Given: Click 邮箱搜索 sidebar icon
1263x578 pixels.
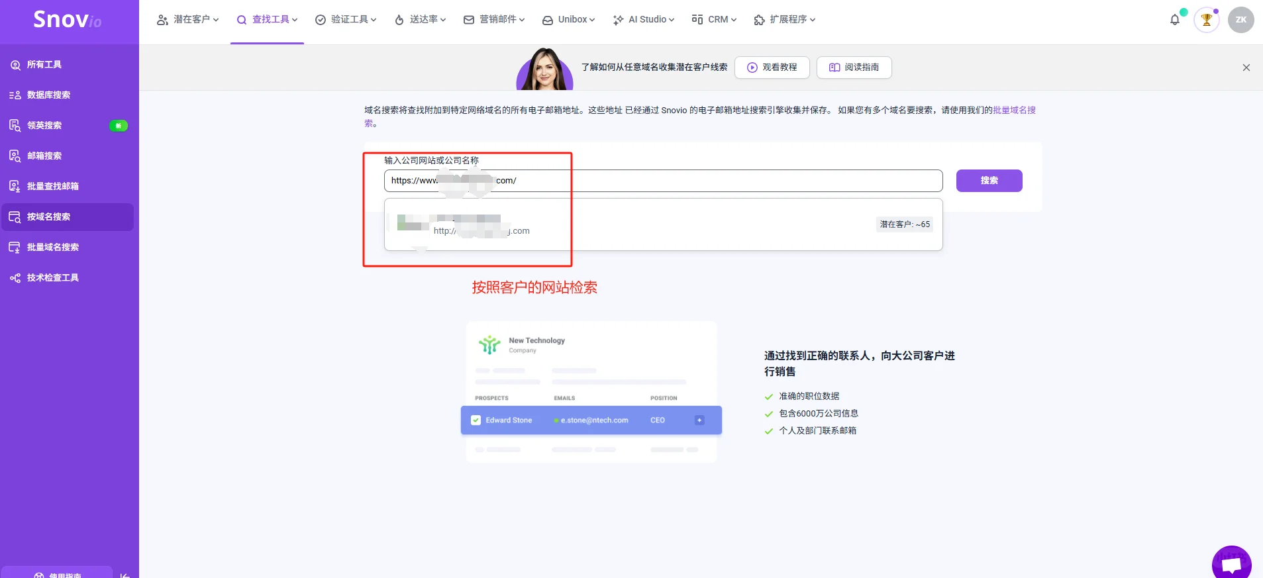Looking at the screenshot, I should click(x=15, y=156).
